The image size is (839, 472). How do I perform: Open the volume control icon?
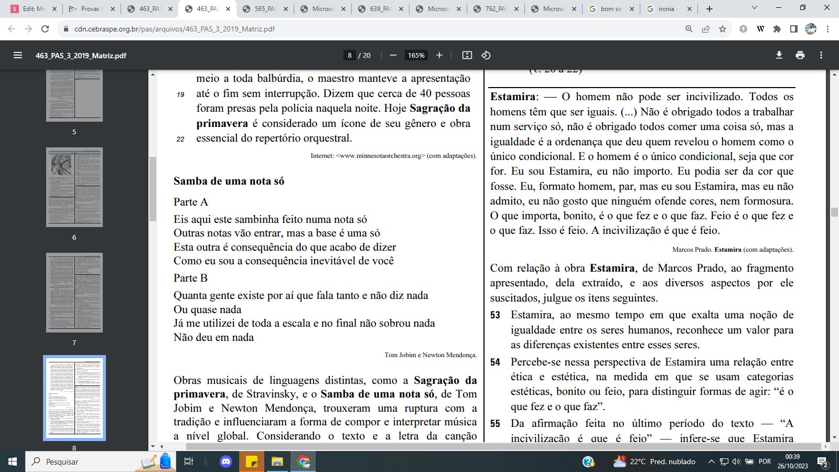pos(736,462)
